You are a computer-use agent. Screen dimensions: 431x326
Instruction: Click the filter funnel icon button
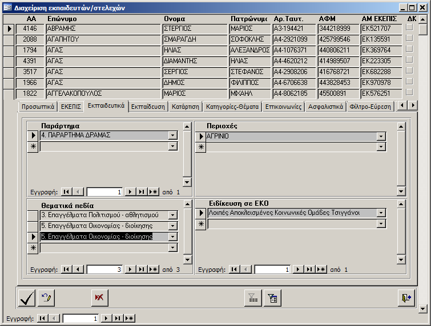click(x=252, y=298)
